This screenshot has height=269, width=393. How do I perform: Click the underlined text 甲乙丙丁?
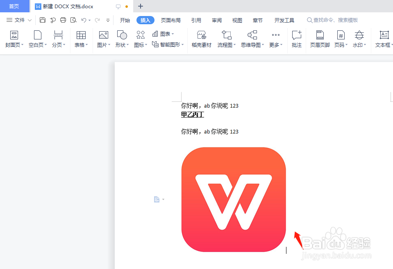(193, 115)
